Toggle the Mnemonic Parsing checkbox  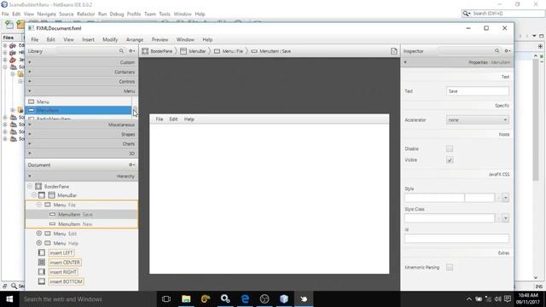tap(450, 268)
